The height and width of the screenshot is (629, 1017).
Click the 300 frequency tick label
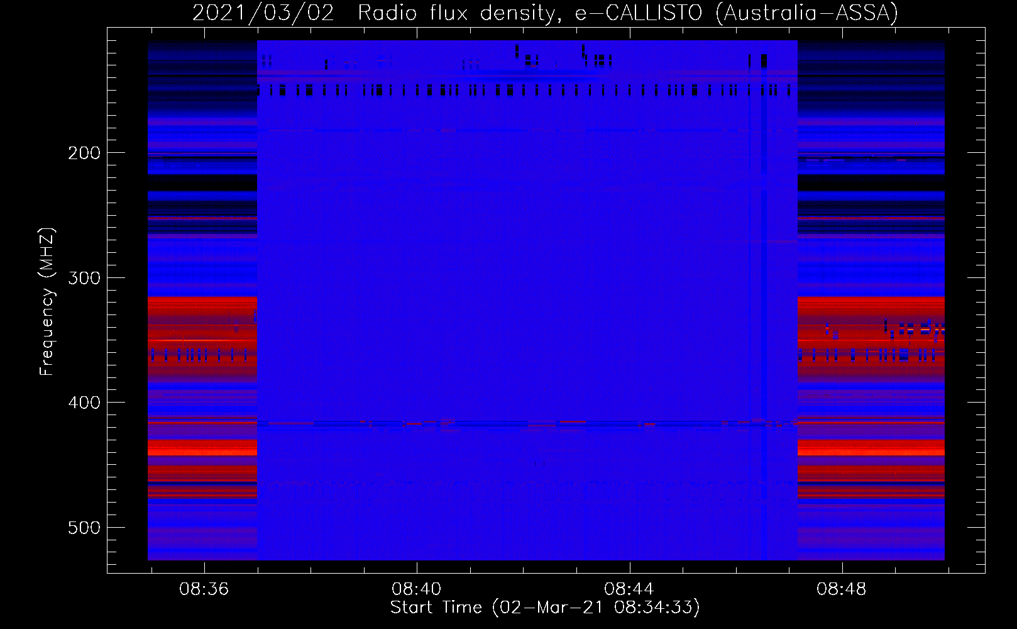84,278
